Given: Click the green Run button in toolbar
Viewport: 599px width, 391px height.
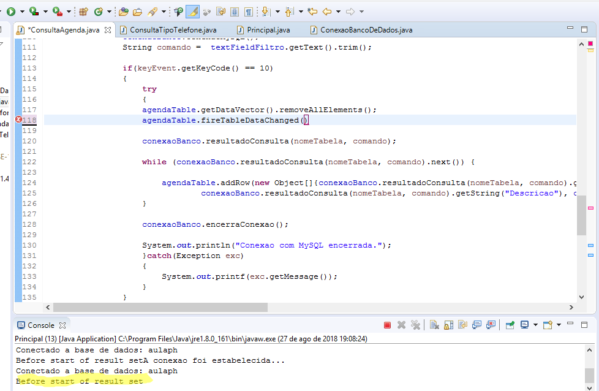Looking at the screenshot, I should click(x=10, y=12).
